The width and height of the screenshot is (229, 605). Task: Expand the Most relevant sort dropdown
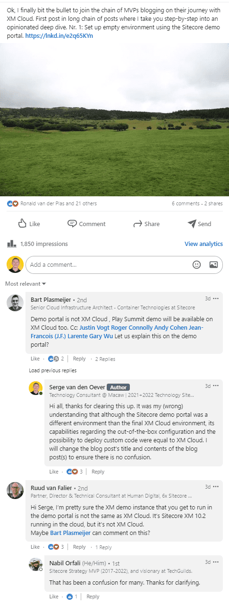coord(25,284)
